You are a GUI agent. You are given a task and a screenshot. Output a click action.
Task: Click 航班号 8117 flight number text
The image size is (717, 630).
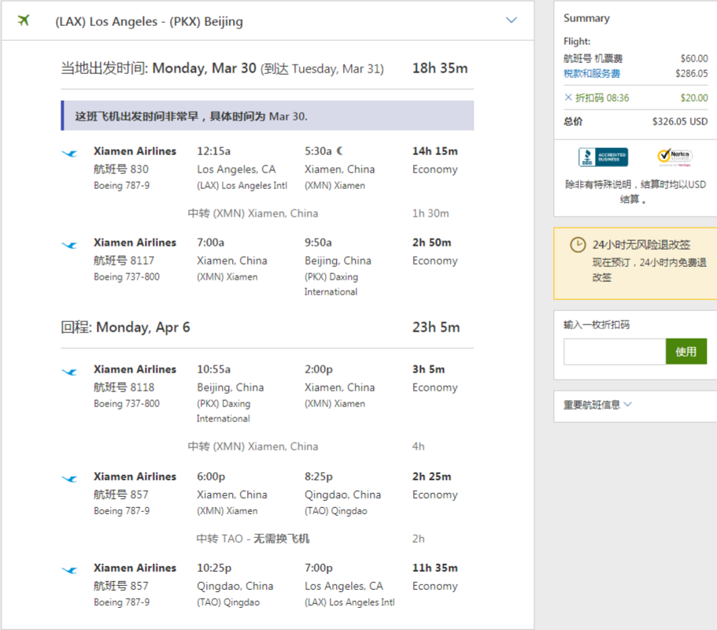(x=124, y=261)
